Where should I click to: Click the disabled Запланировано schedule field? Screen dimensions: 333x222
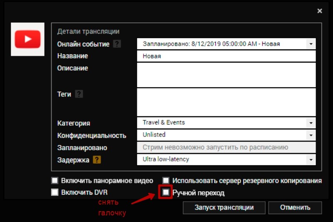pos(227,147)
